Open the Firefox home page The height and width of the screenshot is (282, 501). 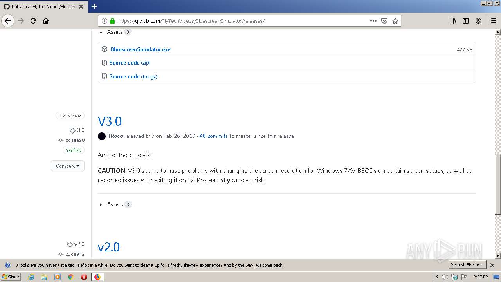[46, 21]
